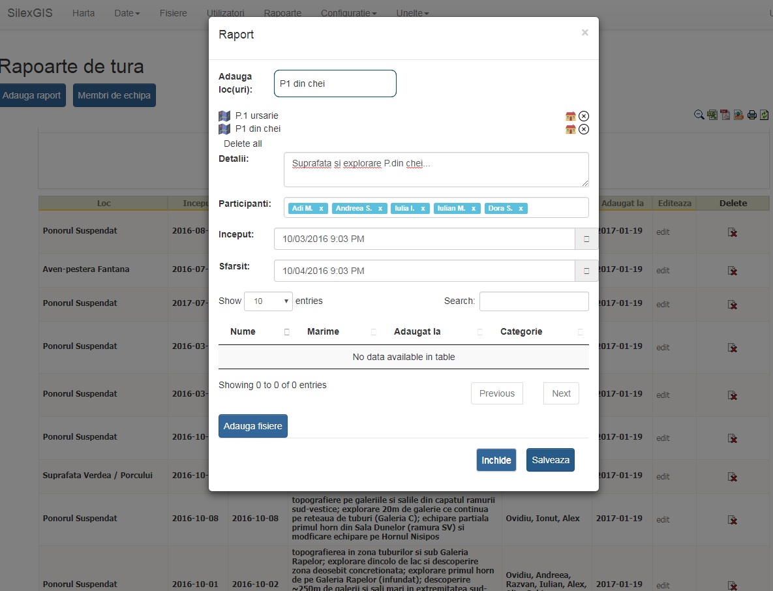The image size is (773, 591).
Task: Close the Raport dialog with the top X
Action: point(584,33)
